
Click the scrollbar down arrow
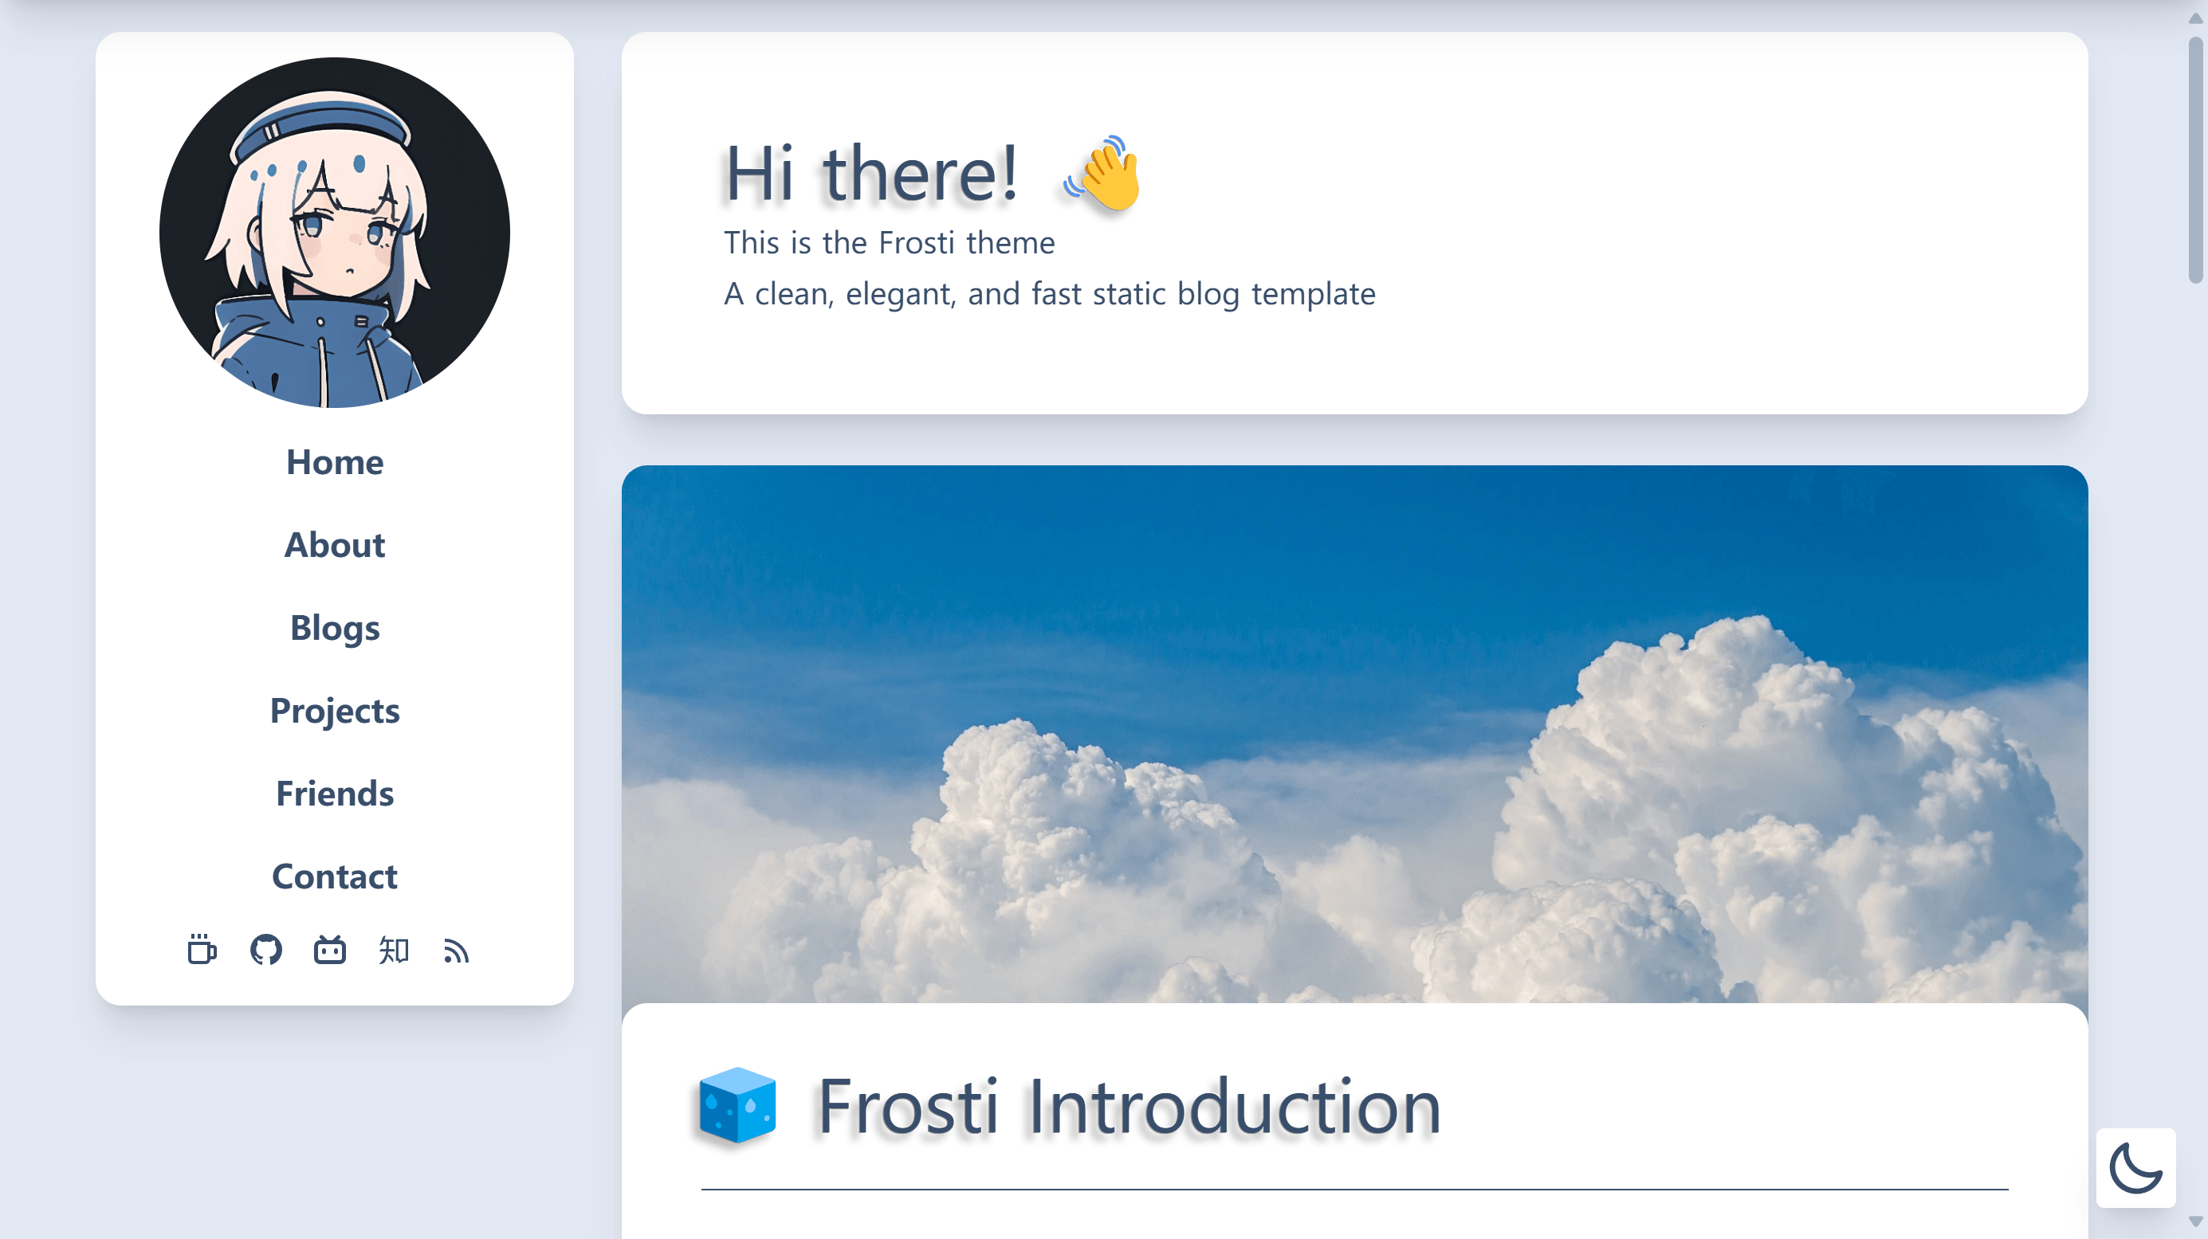click(2196, 1221)
